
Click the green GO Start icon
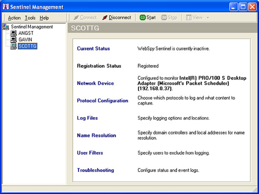click(142, 17)
